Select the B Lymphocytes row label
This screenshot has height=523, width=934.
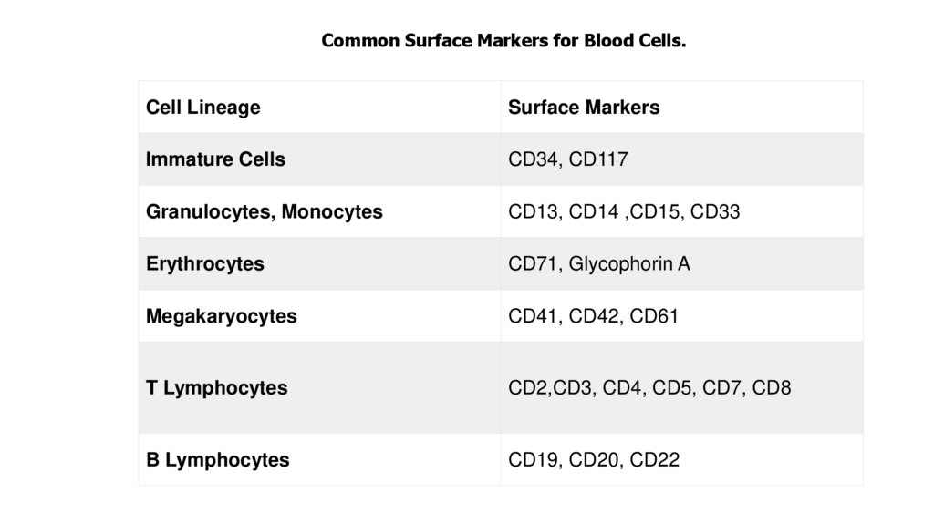point(217,460)
